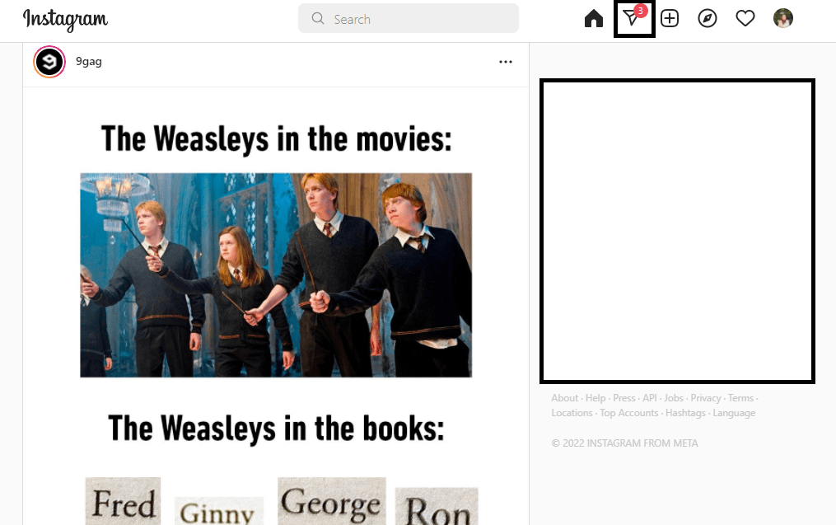Create new post plus icon
Screen dimensions: 836x525
tap(670, 19)
